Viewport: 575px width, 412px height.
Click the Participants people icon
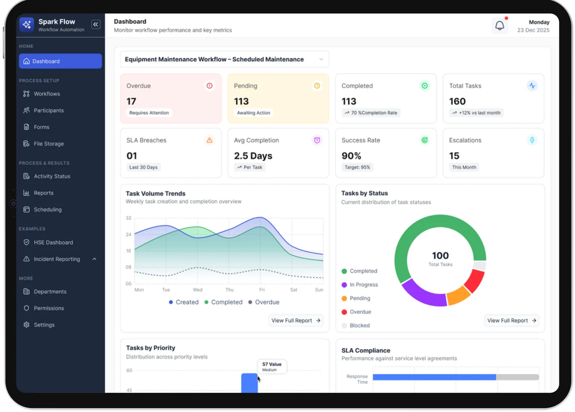(26, 110)
